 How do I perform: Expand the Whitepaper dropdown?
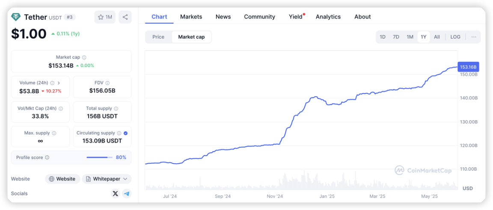click(x=107, y=179)
